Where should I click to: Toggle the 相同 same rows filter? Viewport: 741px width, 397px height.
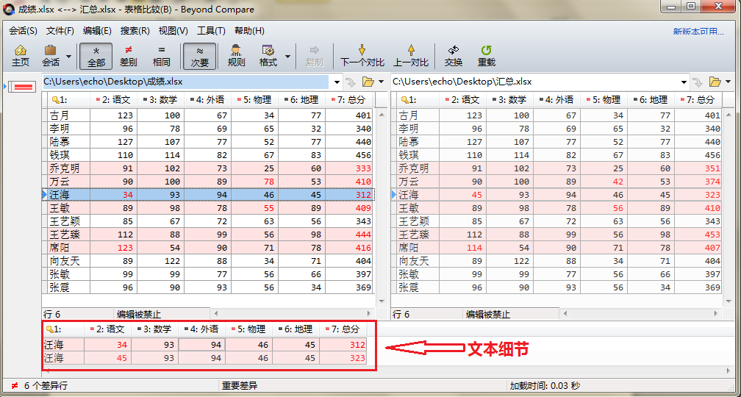161,56
